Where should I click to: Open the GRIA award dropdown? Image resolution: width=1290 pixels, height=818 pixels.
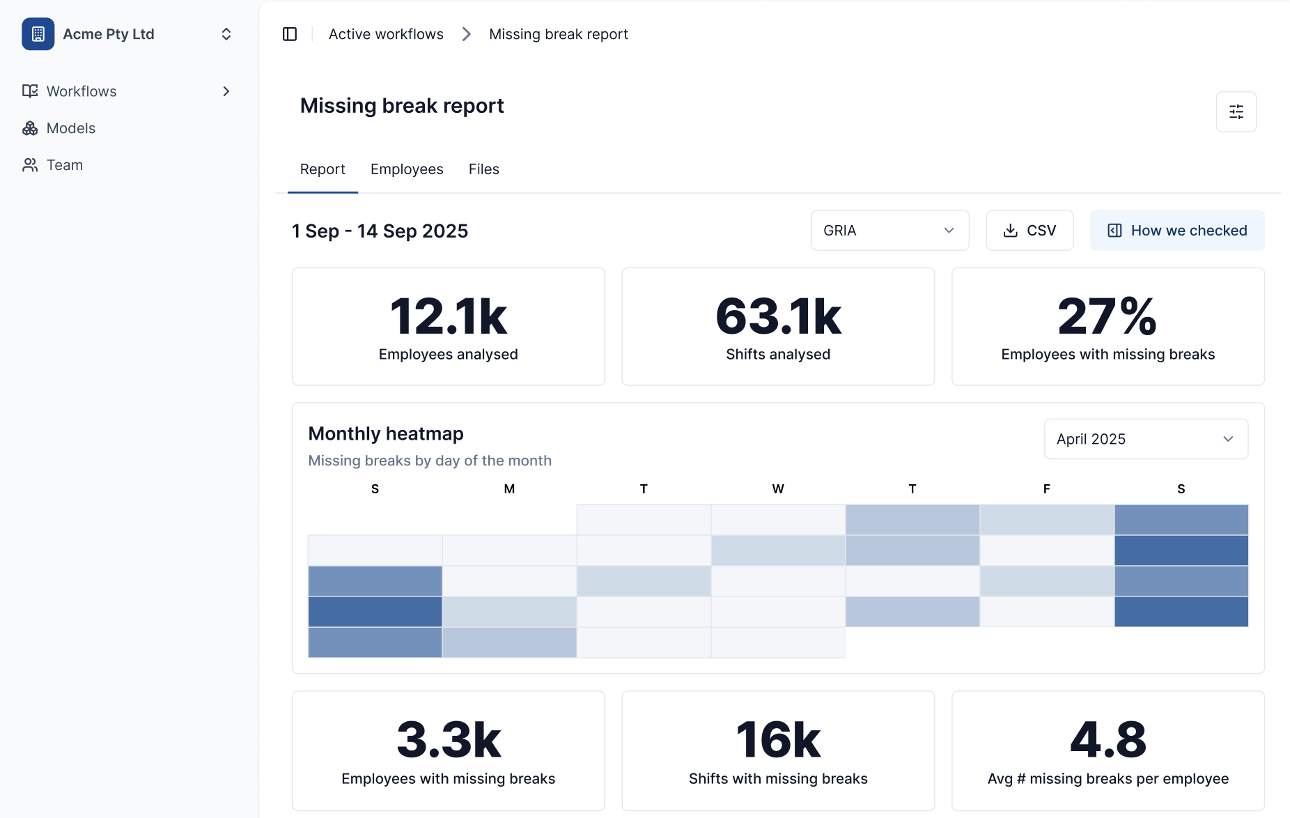(889, 230)
